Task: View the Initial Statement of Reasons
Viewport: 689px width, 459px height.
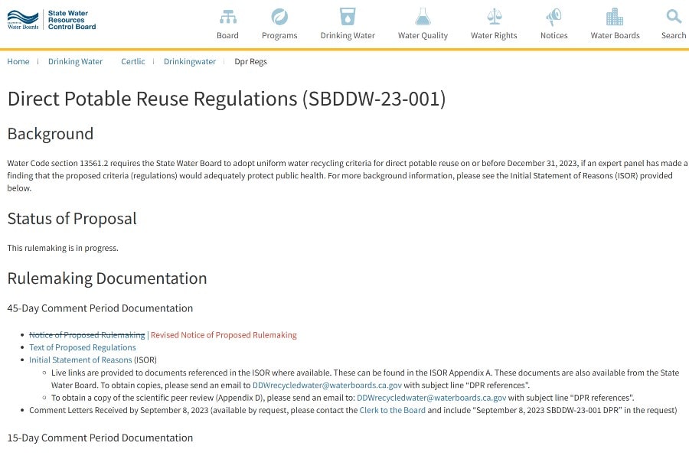Action: (80, 360)
